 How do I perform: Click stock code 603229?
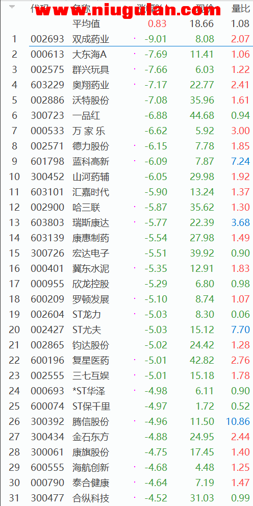click(47, 85)
